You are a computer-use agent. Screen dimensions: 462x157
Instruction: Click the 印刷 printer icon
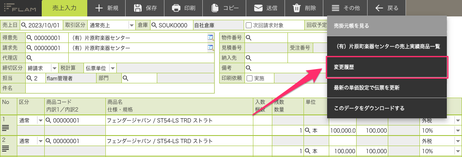[x=176, y=8]
